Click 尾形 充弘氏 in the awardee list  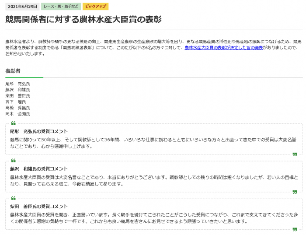point(17,84)
